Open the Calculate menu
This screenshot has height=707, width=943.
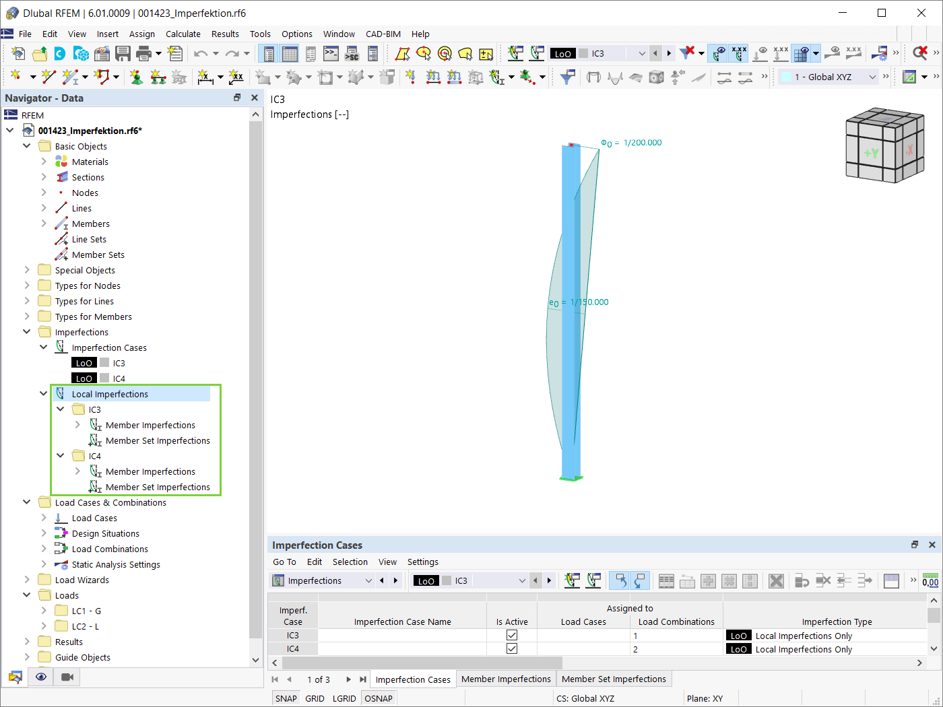click(x=183, y=34)
